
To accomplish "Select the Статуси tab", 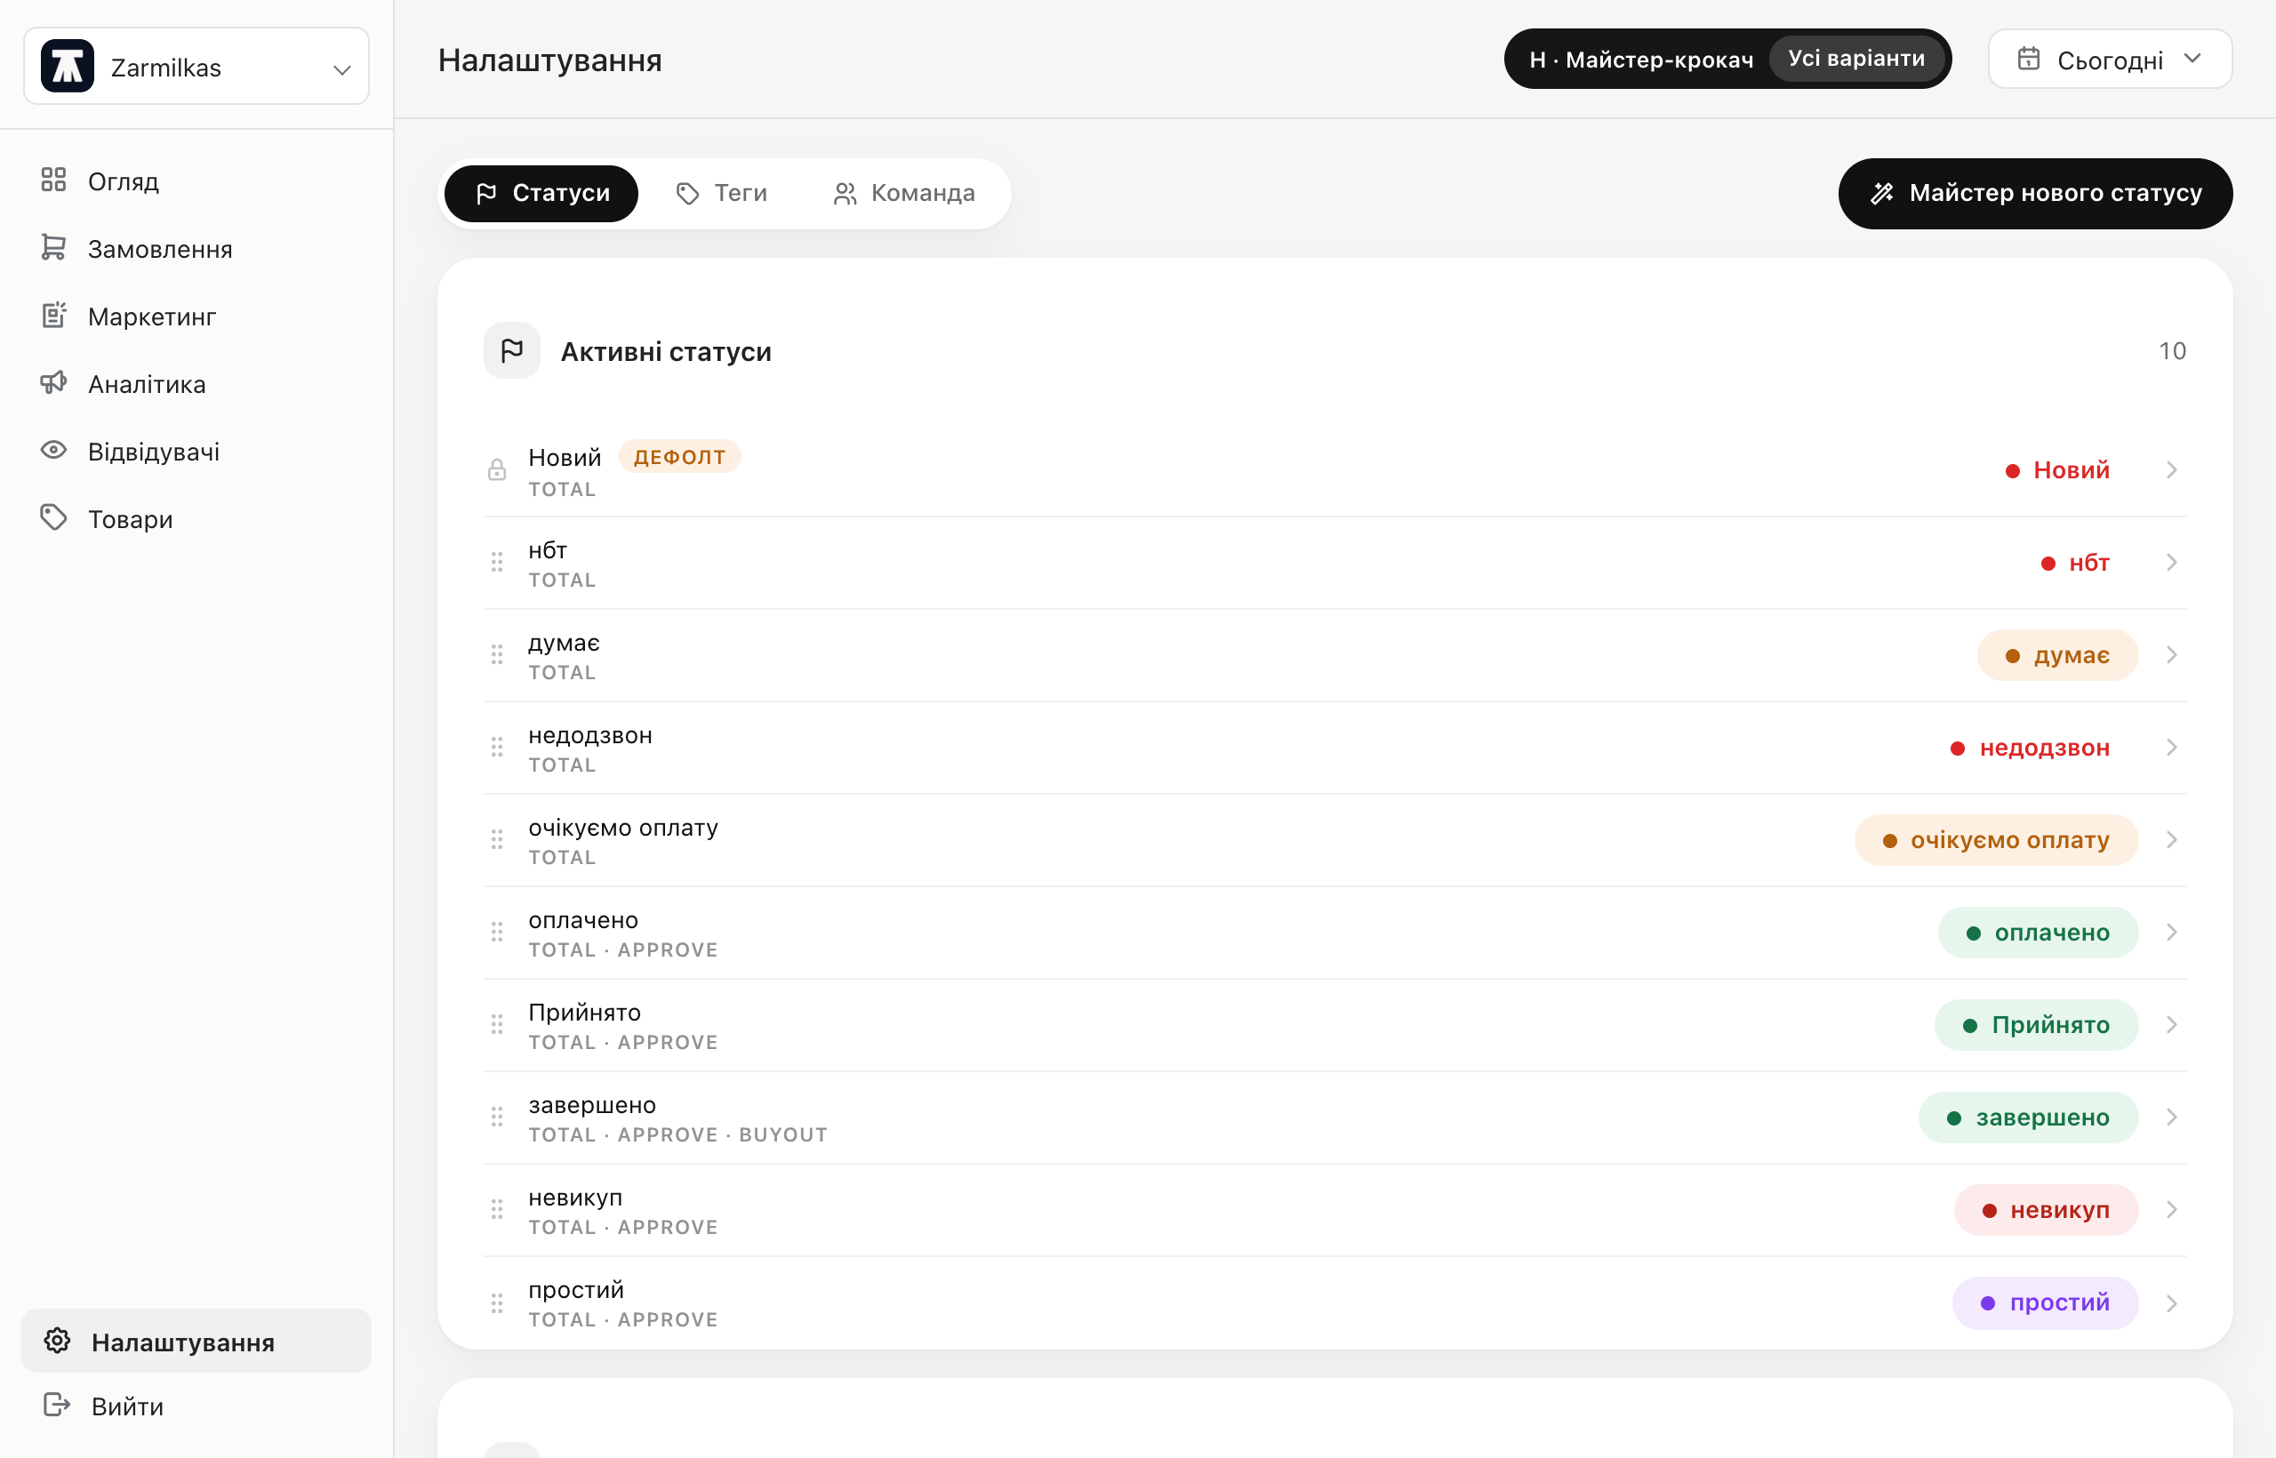I will coord(541,194).
